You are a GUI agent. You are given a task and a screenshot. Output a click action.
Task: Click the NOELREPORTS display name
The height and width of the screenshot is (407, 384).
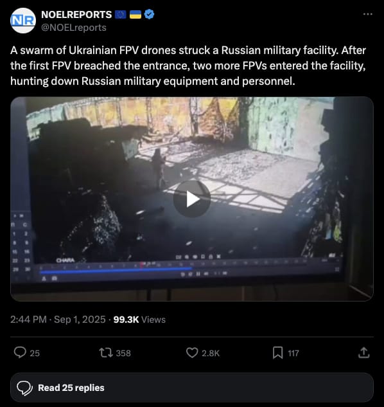[76, 15]
